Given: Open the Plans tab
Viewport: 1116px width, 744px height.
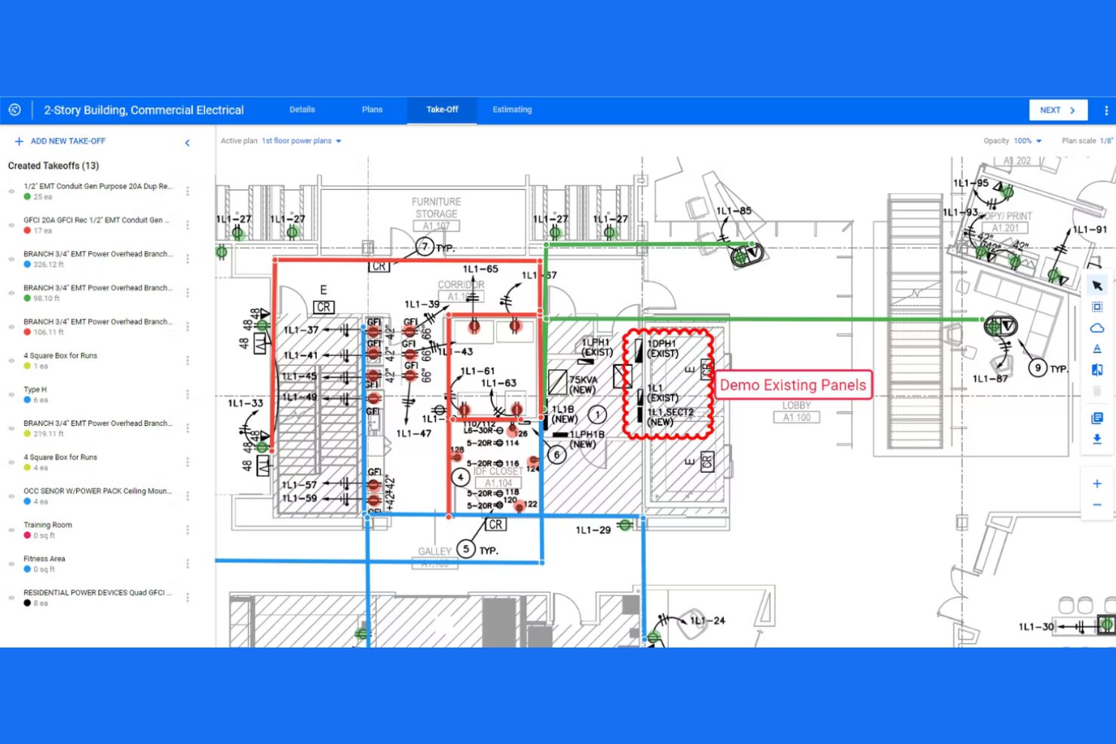Looking at the screenshot, I should [x=372, y=110].
